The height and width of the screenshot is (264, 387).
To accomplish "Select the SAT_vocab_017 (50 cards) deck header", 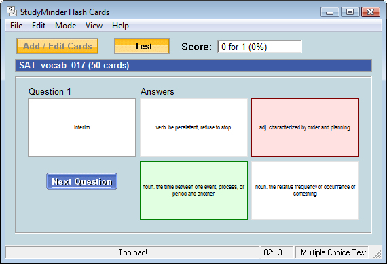I will click(x=193, y=66).
